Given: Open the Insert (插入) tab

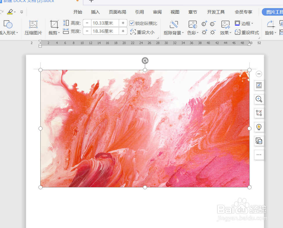Looking at the screenshot, I should coord(95,12).
